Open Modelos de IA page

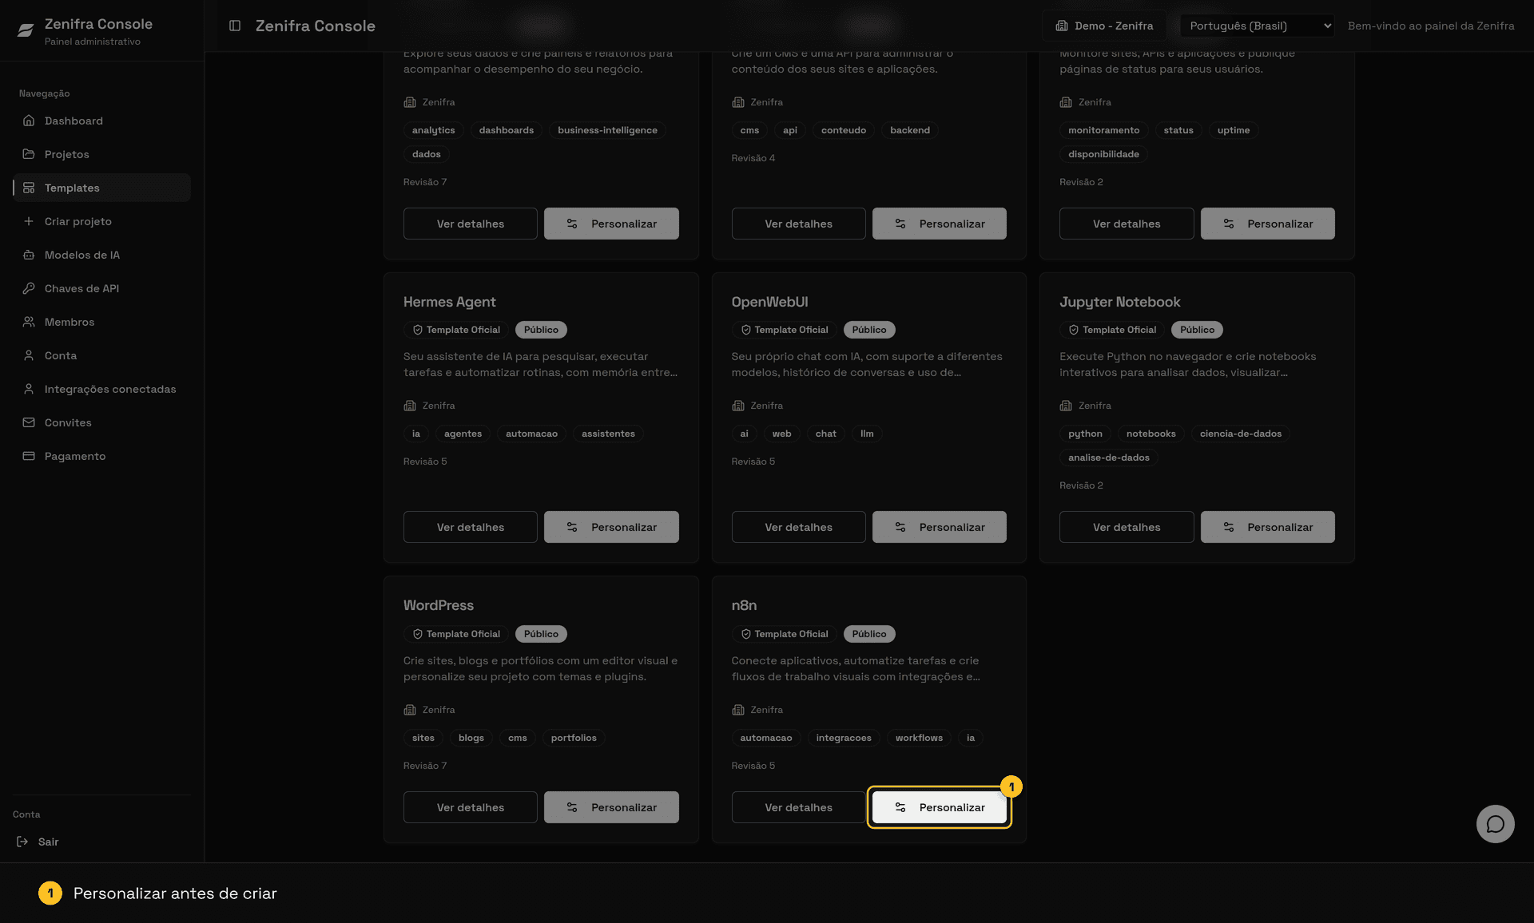tap(101, 255)
